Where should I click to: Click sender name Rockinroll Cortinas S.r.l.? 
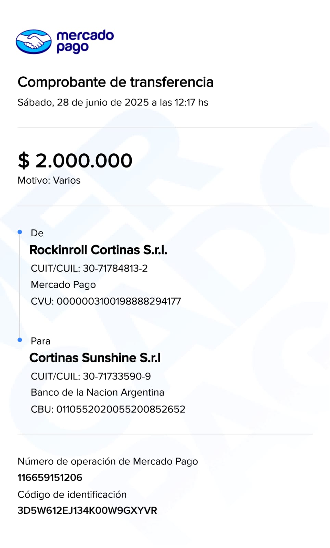pyautogui.click(x=98, y=250)
